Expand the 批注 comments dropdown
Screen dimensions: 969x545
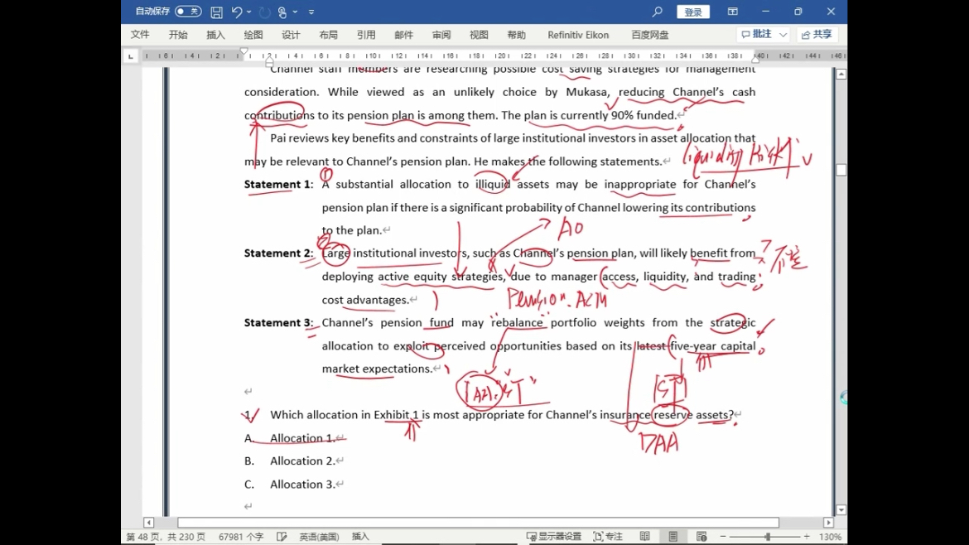pos(783,35)
